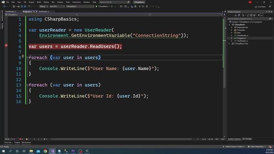
Task: Switch to the Git Changes tab
Action: click(x=247, y=139)
